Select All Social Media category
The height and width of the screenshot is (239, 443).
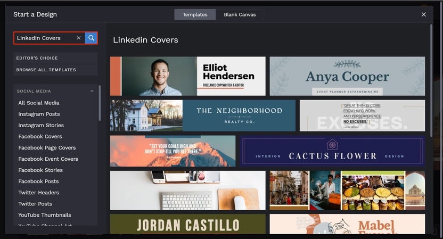[39, 103]
